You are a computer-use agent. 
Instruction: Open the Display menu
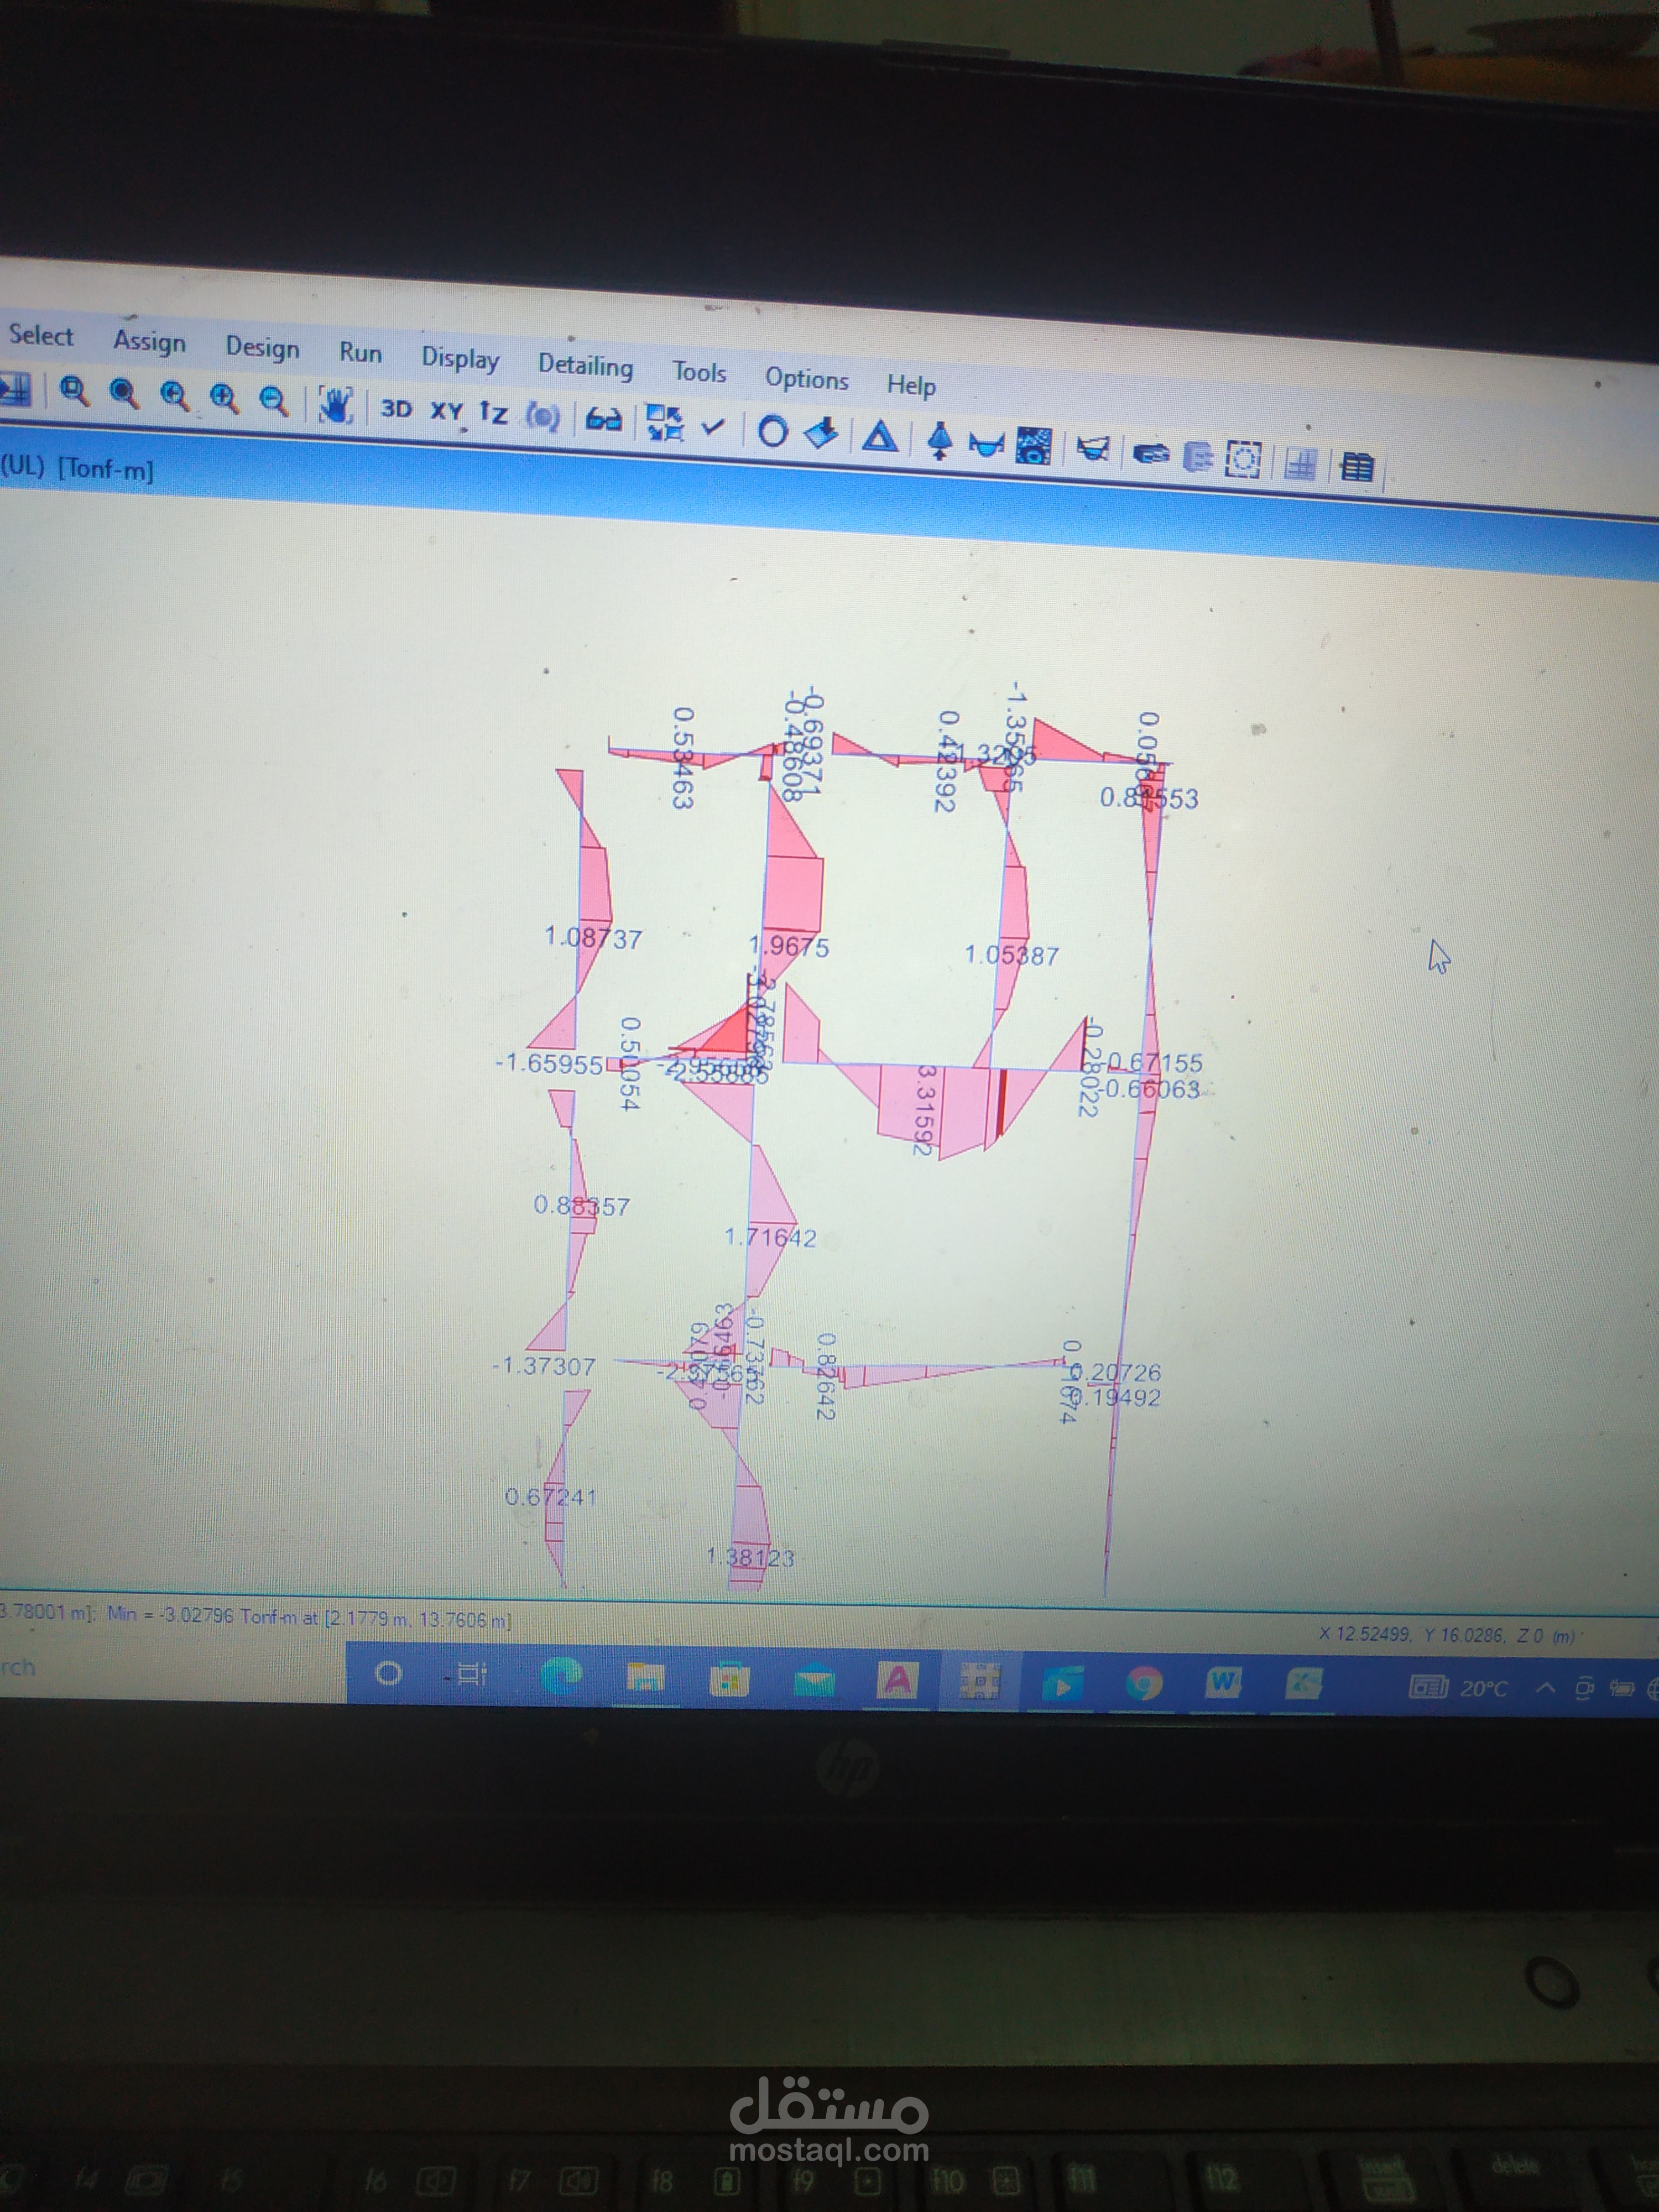click(460, 359)
